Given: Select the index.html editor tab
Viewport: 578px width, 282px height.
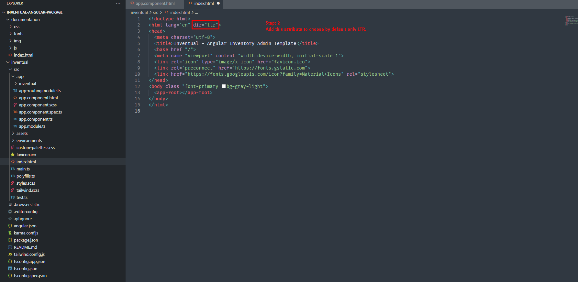Looking at the screenshot, I should point(204,4).
